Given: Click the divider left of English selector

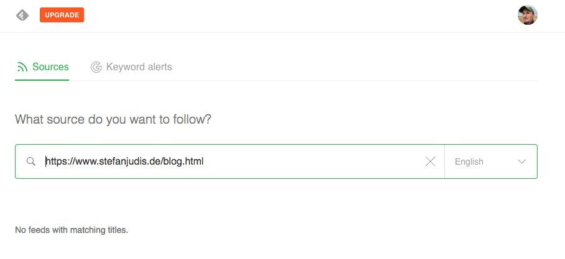Looking at the screenshot, I should point(444,161).
